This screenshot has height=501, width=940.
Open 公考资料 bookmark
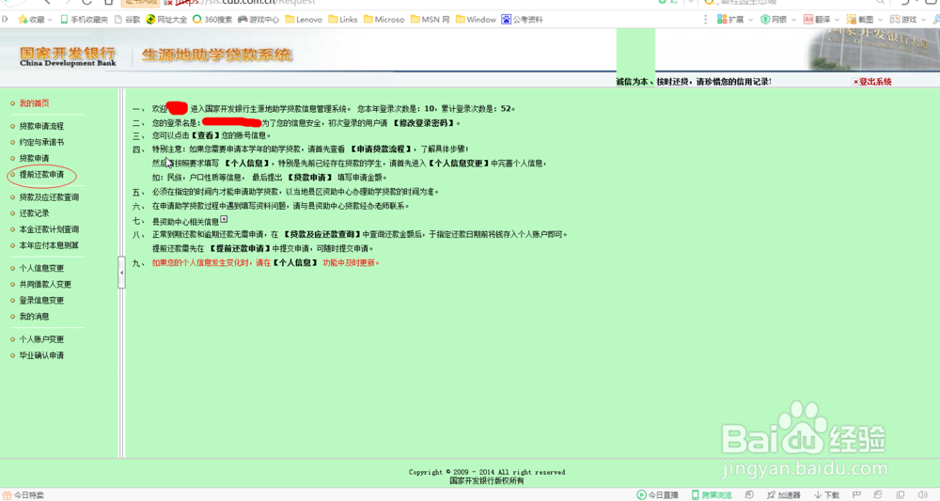522,20
